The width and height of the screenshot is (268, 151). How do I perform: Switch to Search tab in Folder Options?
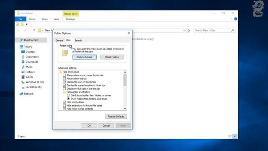click(x=78, y=40)
